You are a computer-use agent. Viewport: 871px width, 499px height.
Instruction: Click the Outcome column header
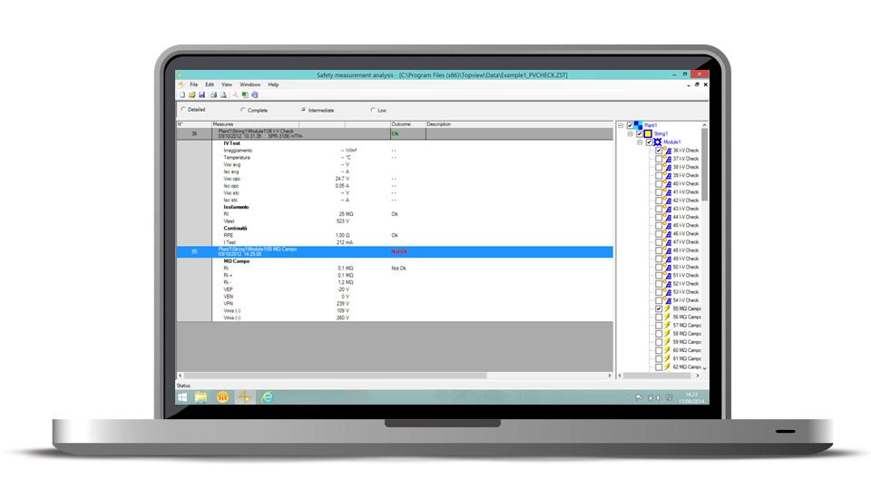(402, 124)
